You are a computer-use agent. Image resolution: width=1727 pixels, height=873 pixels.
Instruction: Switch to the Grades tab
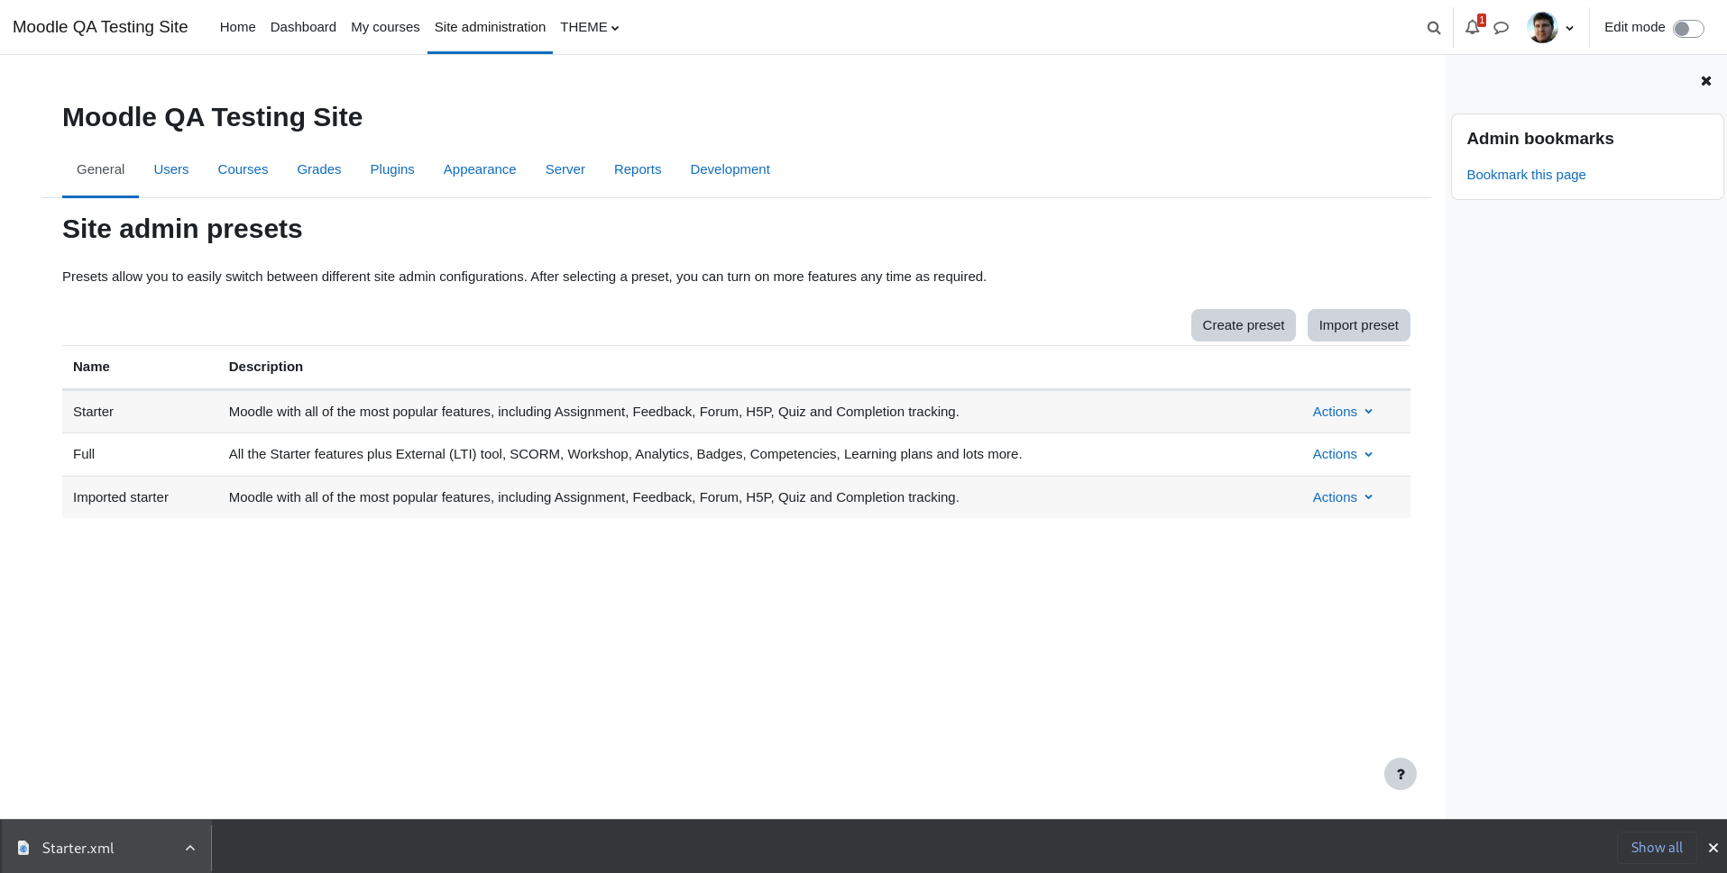(x=319, y=169)
